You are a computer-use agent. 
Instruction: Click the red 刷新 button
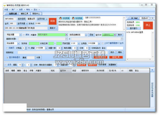(x=53, y=21)
